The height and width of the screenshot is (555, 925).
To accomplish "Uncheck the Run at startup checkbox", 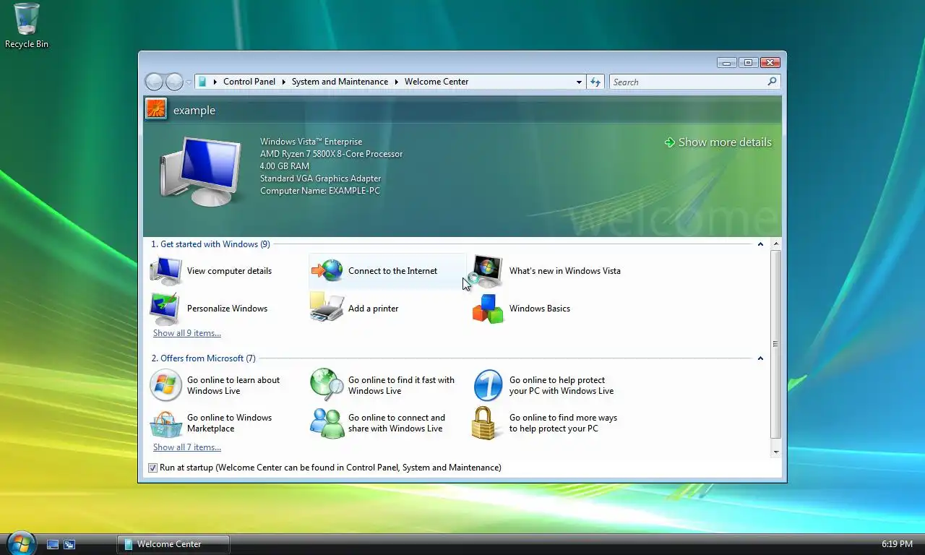I will pos(152,468).
